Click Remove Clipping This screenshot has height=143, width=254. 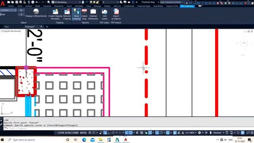67,14
